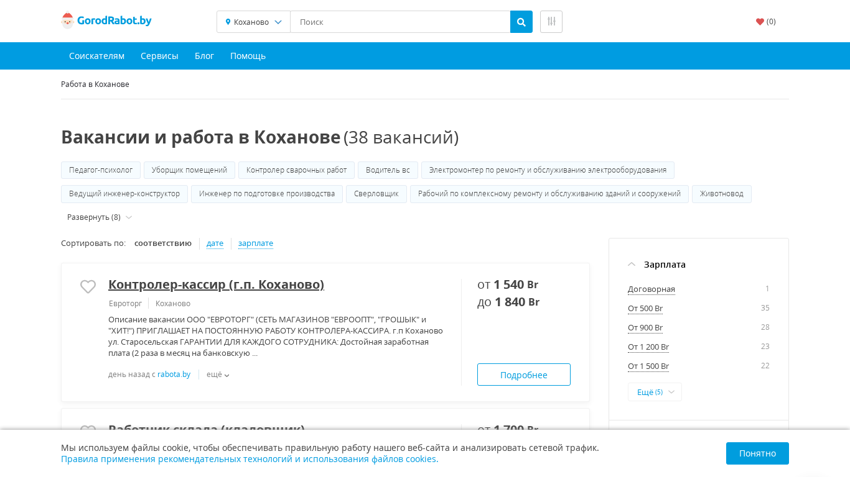This screenshot has height=477, width=850.
Task: Filter salary От 1 200 Br
Action: click(648, 347)
